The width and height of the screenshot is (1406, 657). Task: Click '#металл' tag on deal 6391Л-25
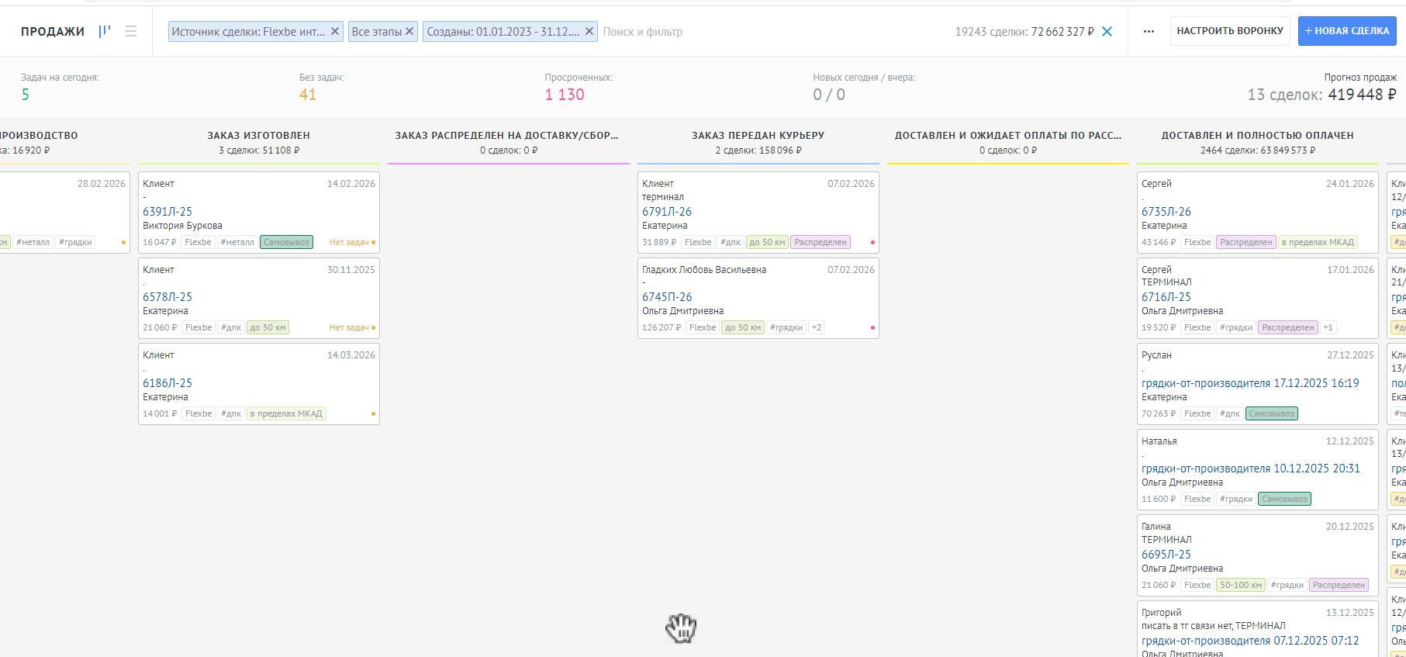tap(237, 242)
